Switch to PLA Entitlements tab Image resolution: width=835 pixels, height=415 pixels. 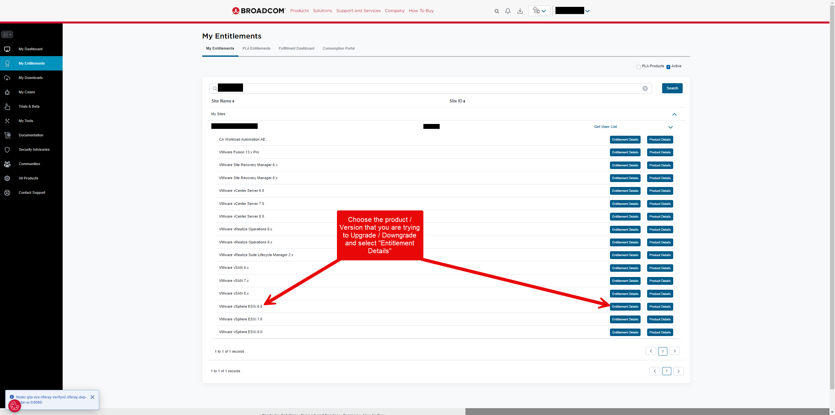point(256,49)
